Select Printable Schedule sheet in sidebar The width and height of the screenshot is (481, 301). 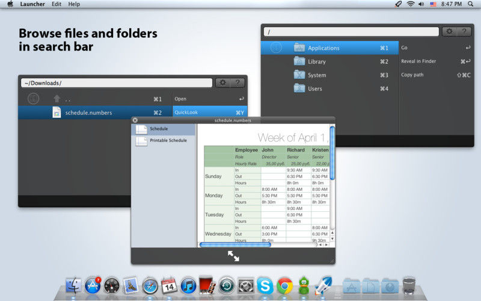click(163, 141)
